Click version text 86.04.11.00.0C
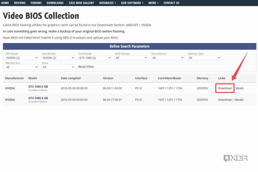This screenshot has width=258, height=172. pos(113,88)
